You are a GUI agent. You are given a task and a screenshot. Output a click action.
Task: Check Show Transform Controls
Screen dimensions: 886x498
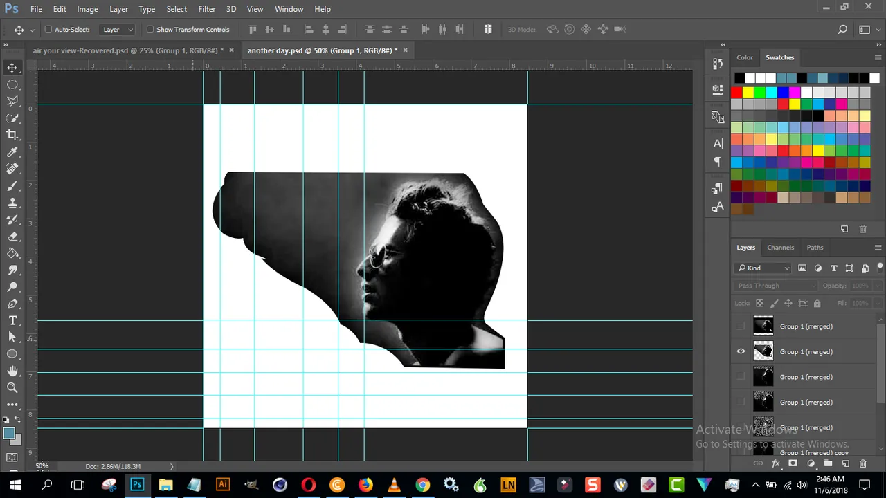(150, 30)
